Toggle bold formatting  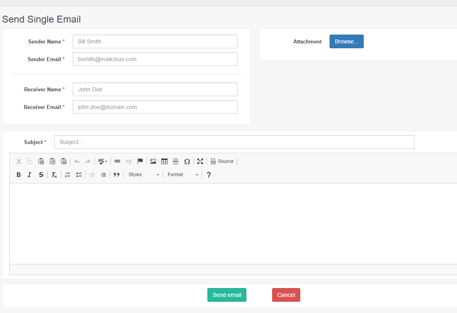click(x=18, y=175)
